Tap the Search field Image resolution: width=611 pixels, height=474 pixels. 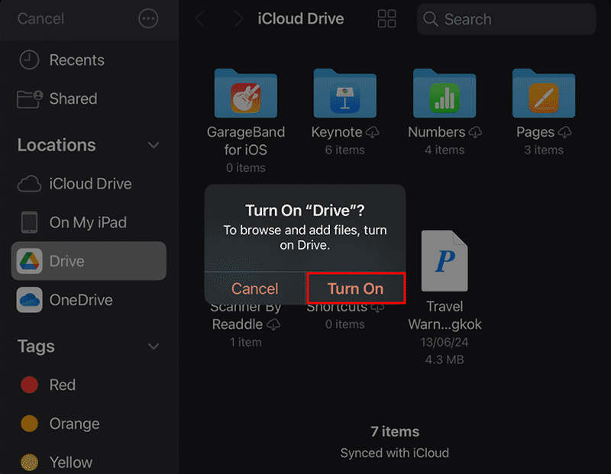506,19
